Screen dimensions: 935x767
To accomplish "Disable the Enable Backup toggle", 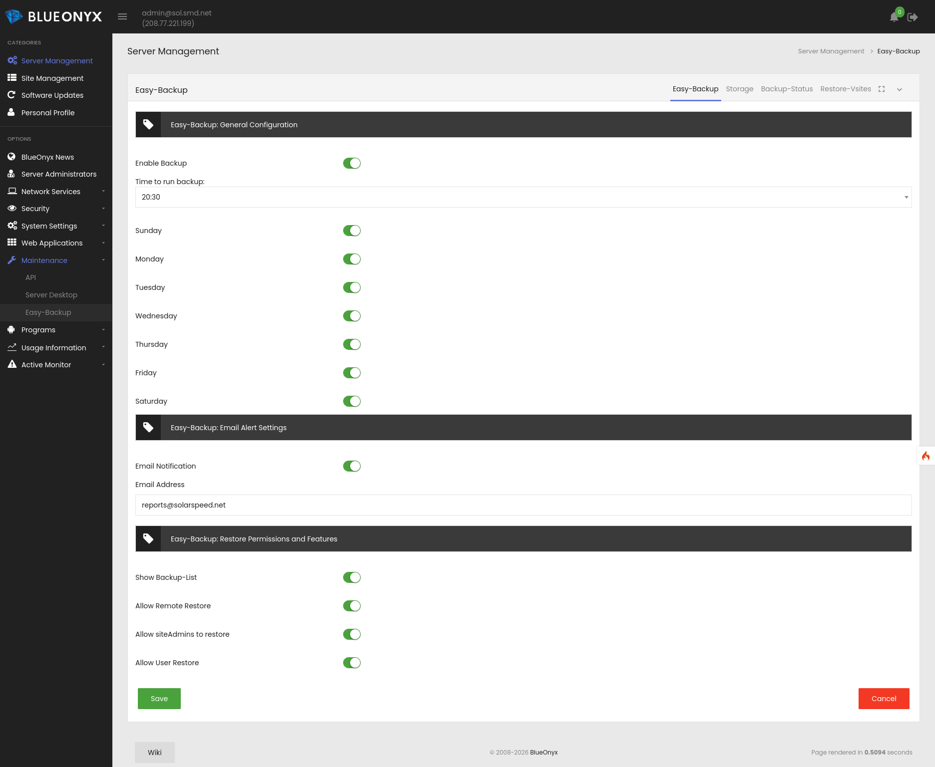I will click(x=352, y=163).
